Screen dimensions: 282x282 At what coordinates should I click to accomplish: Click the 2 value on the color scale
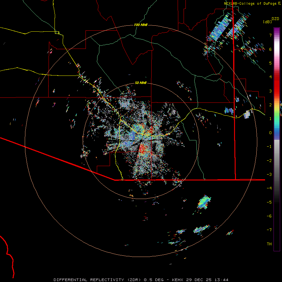270,105
